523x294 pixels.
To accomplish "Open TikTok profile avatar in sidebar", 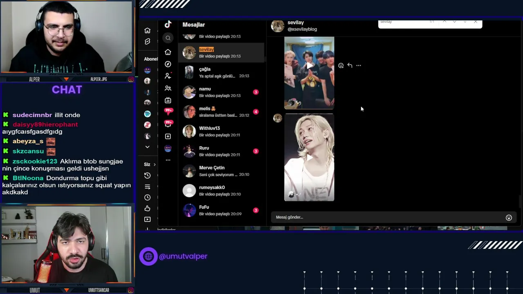I will [x=168, y=149].
